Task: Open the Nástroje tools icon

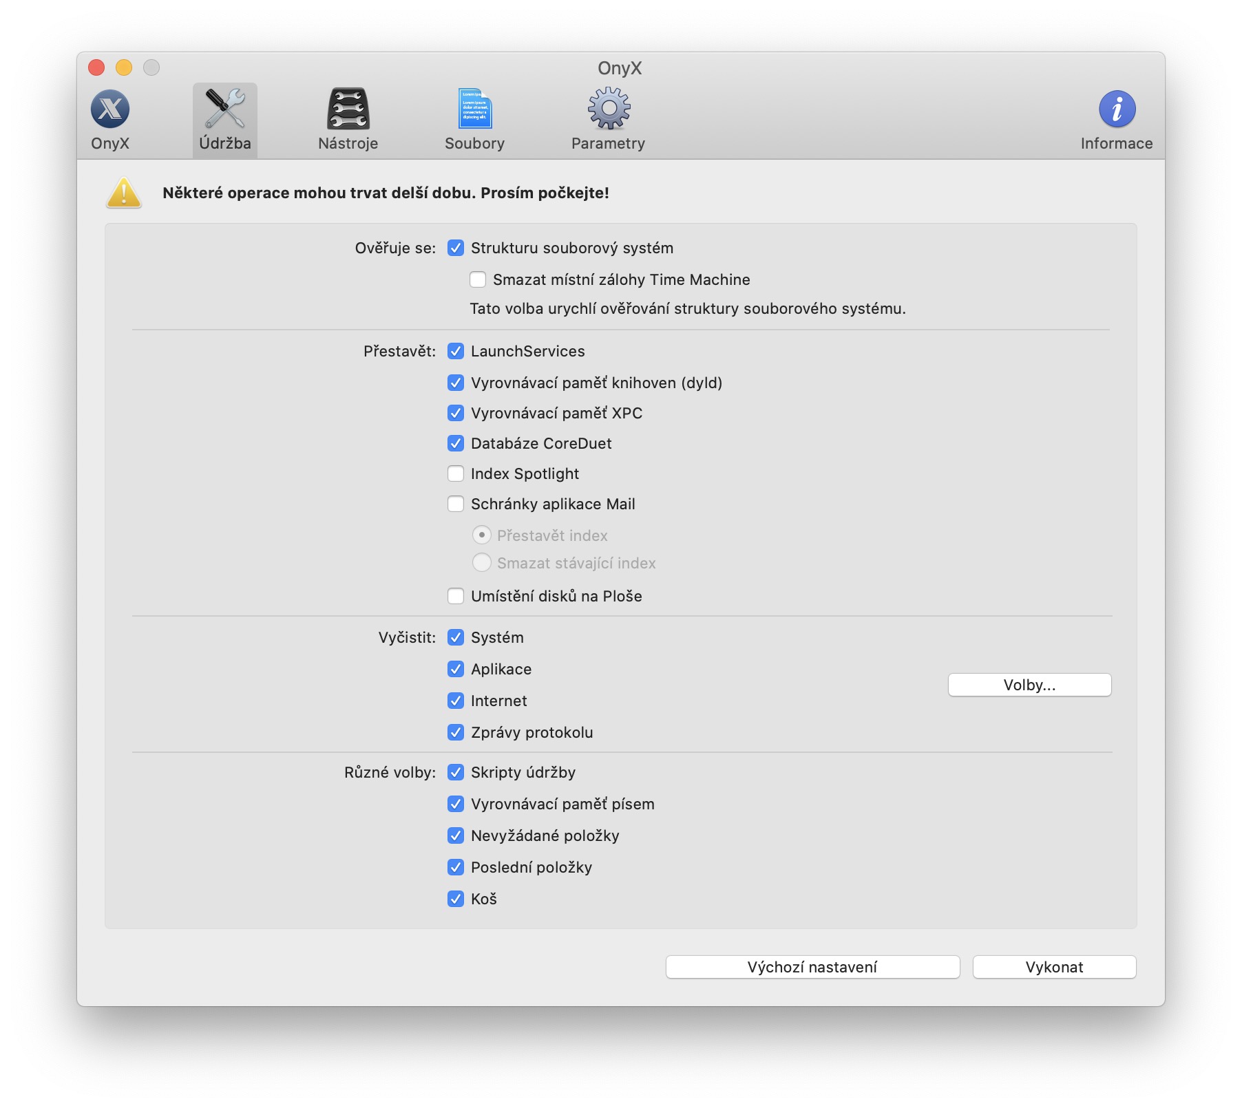Action: tap(348, 109)
